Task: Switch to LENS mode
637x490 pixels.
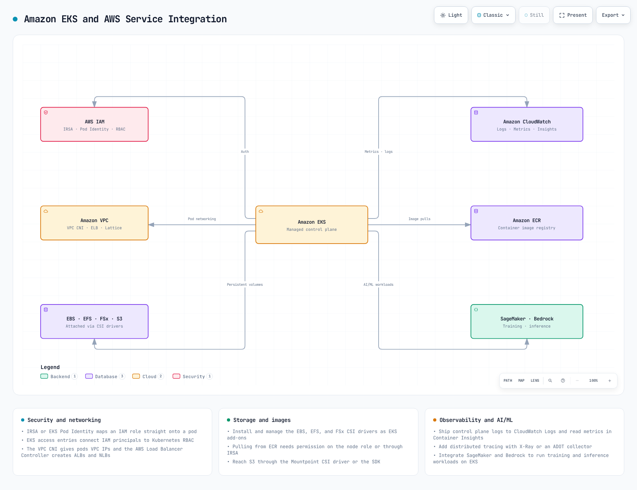Action: click(535, 381)
